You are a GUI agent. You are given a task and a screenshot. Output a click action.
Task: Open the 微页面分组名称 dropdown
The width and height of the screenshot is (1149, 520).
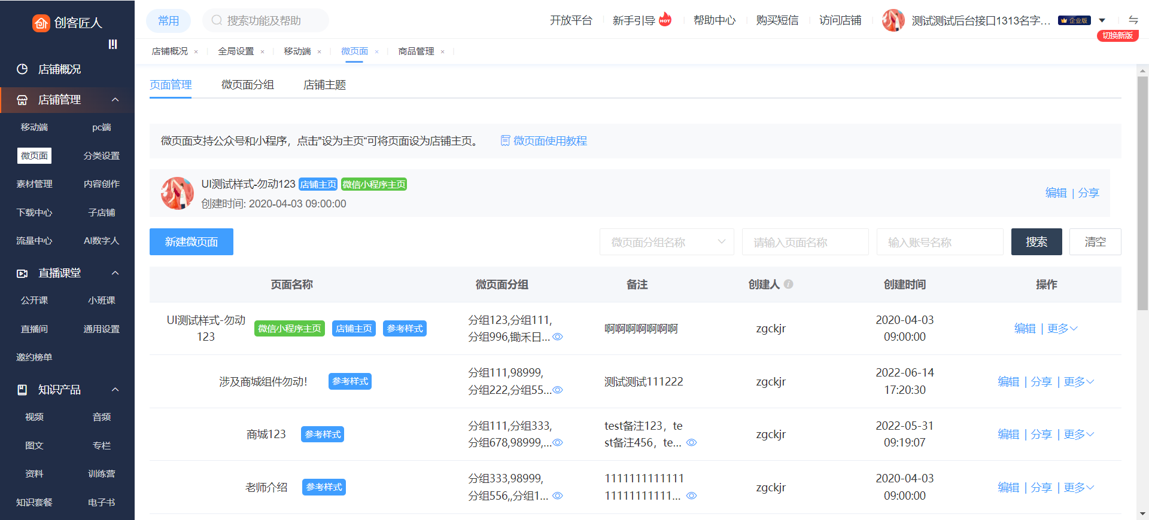(x=667, y=242)
